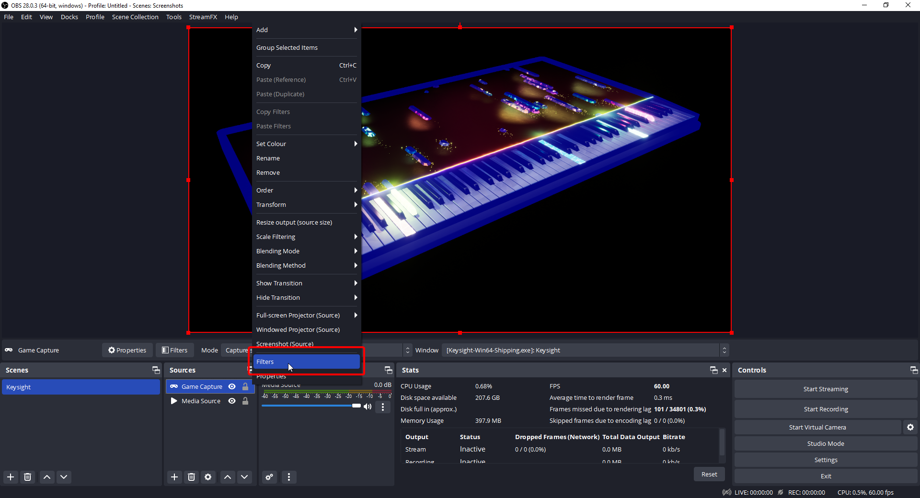Select Rename in the context menu
Viewport: 920px width, 498px height.
click(307, 158)
